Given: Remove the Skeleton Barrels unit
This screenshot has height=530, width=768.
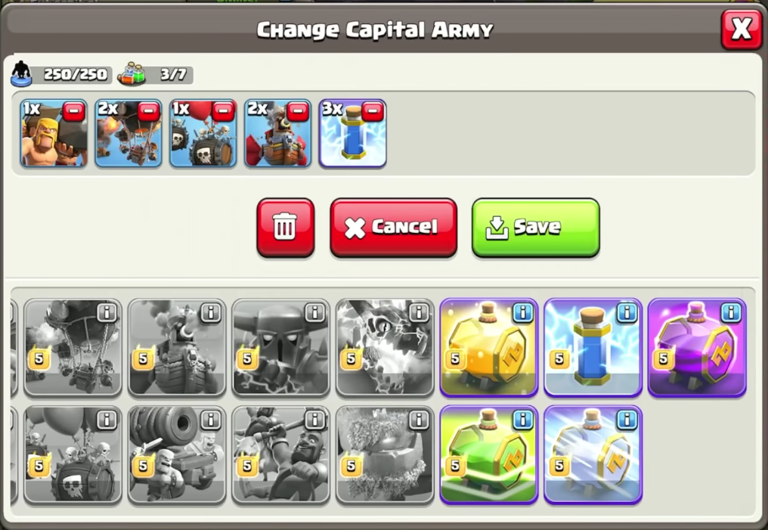Looking at the screenshot, I should [x=223, y=111].
